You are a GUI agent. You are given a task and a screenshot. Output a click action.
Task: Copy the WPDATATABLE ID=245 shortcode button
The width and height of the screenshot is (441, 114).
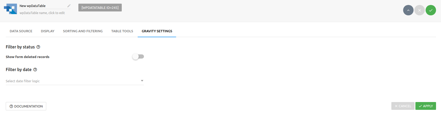(100, 8)
